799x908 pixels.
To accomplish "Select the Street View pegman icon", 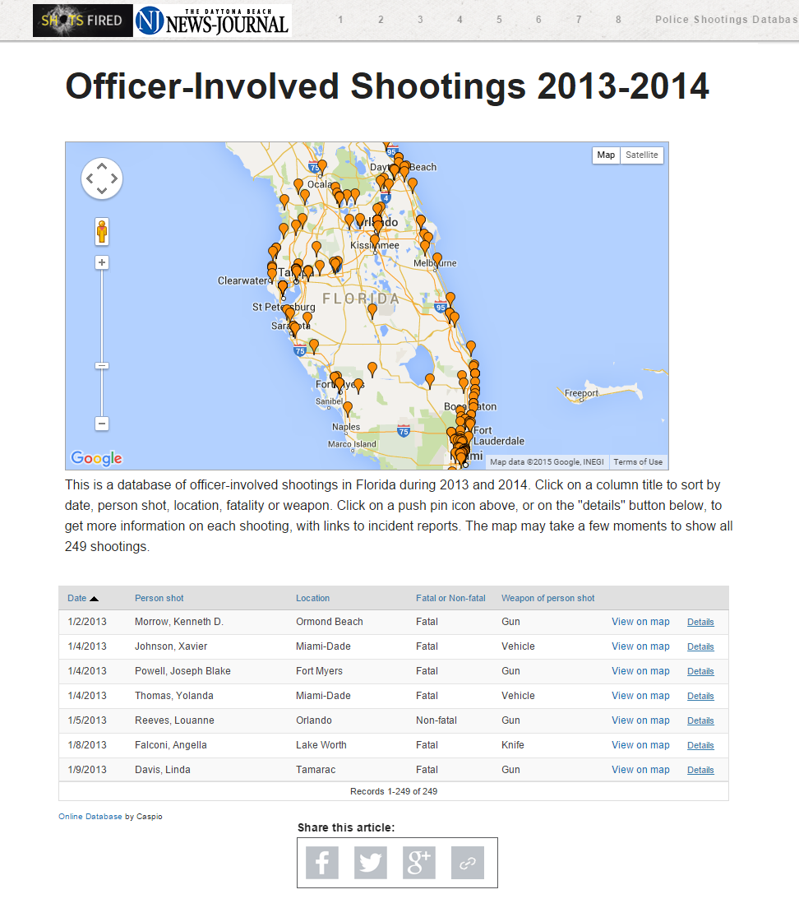I will pyautogui.click(x=102, y=232).
